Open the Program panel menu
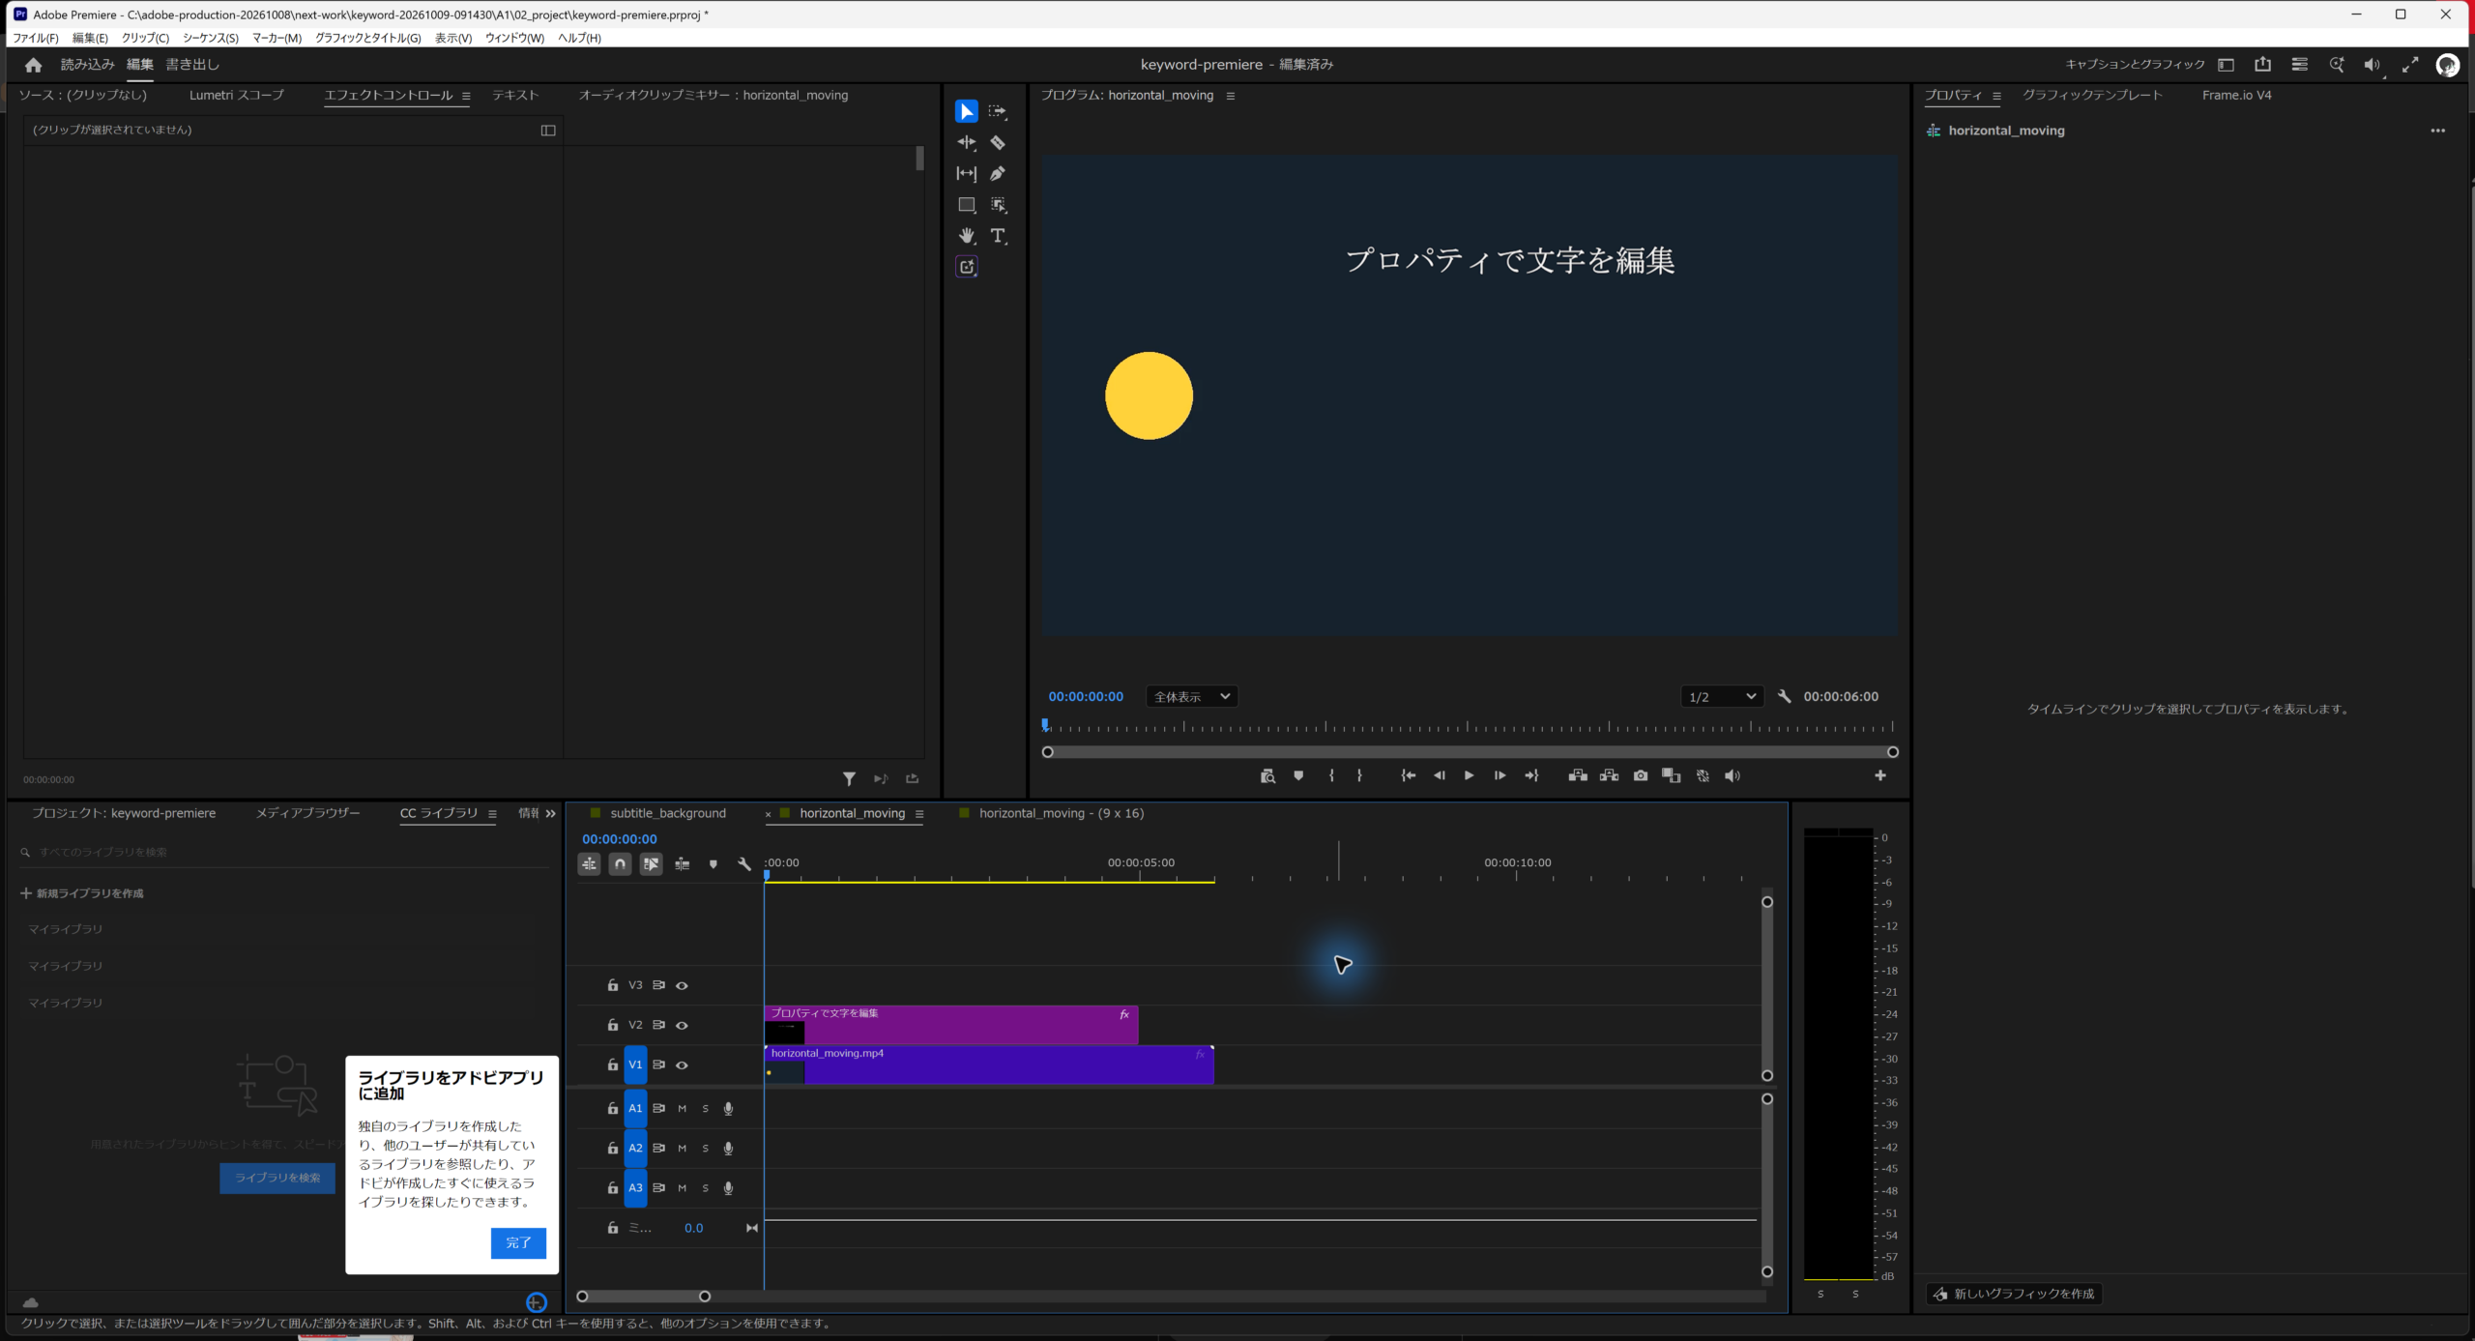This screenshot has width=2475, height=1341. [1231, 96]
